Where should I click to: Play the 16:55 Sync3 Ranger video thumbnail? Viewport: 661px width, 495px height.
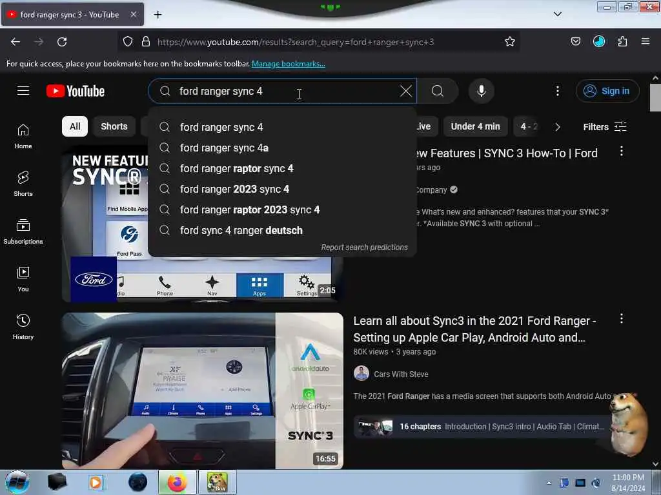click(202, 391)
